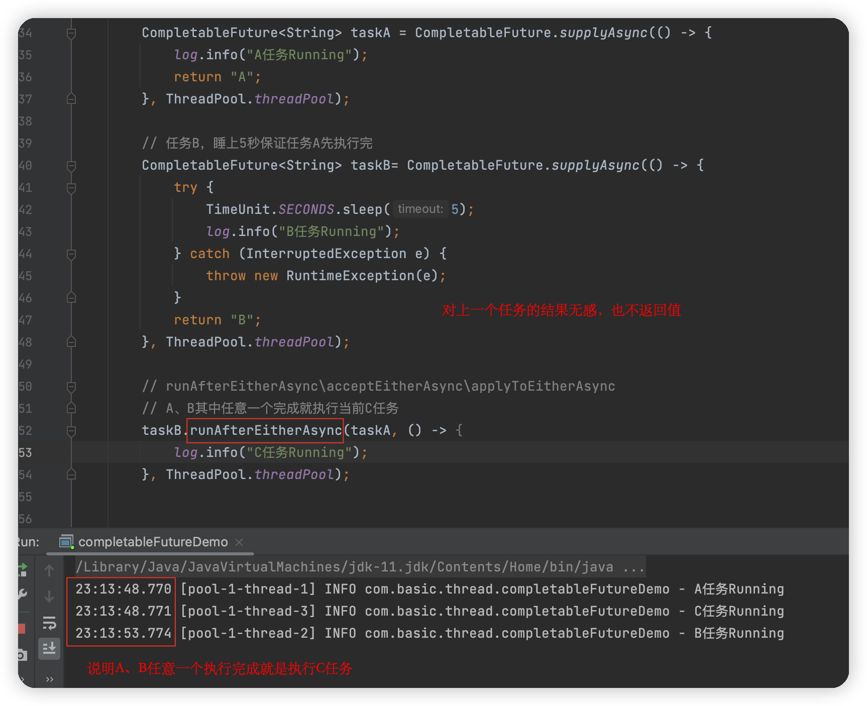Open run configuration settings via the wrench icon
This screenshot has width=867, height=706.
[x=22, y=595]
